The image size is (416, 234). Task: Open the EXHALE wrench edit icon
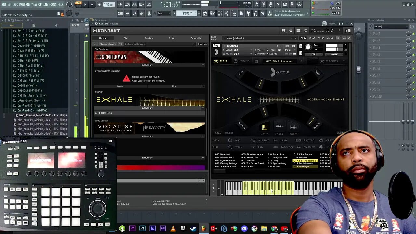(x=216, y=46)
